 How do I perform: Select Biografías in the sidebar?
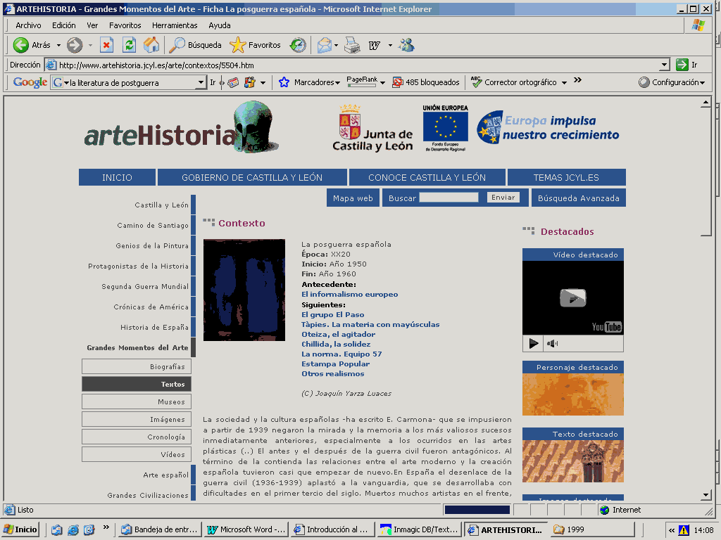point(136,366)
